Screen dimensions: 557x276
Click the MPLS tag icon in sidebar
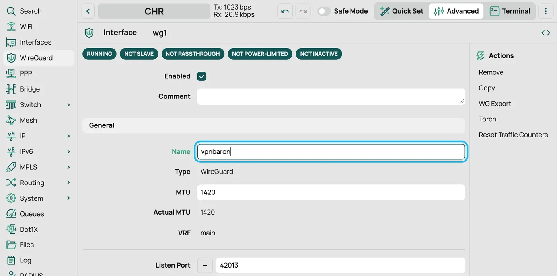point(11,167)
